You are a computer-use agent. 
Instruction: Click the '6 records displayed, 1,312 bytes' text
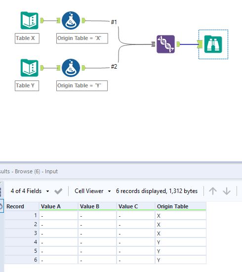click(x=157, y=191)
